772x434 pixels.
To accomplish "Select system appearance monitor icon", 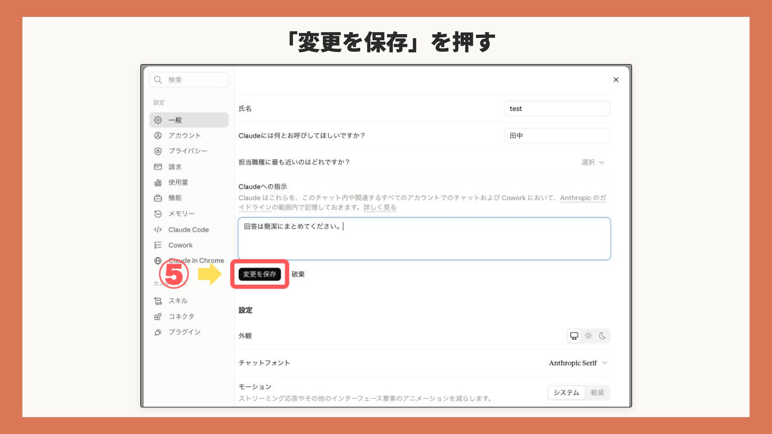I will 574,336.
